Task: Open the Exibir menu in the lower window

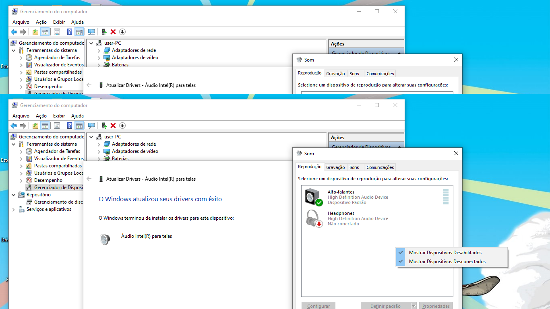Action: click(59, 116)
